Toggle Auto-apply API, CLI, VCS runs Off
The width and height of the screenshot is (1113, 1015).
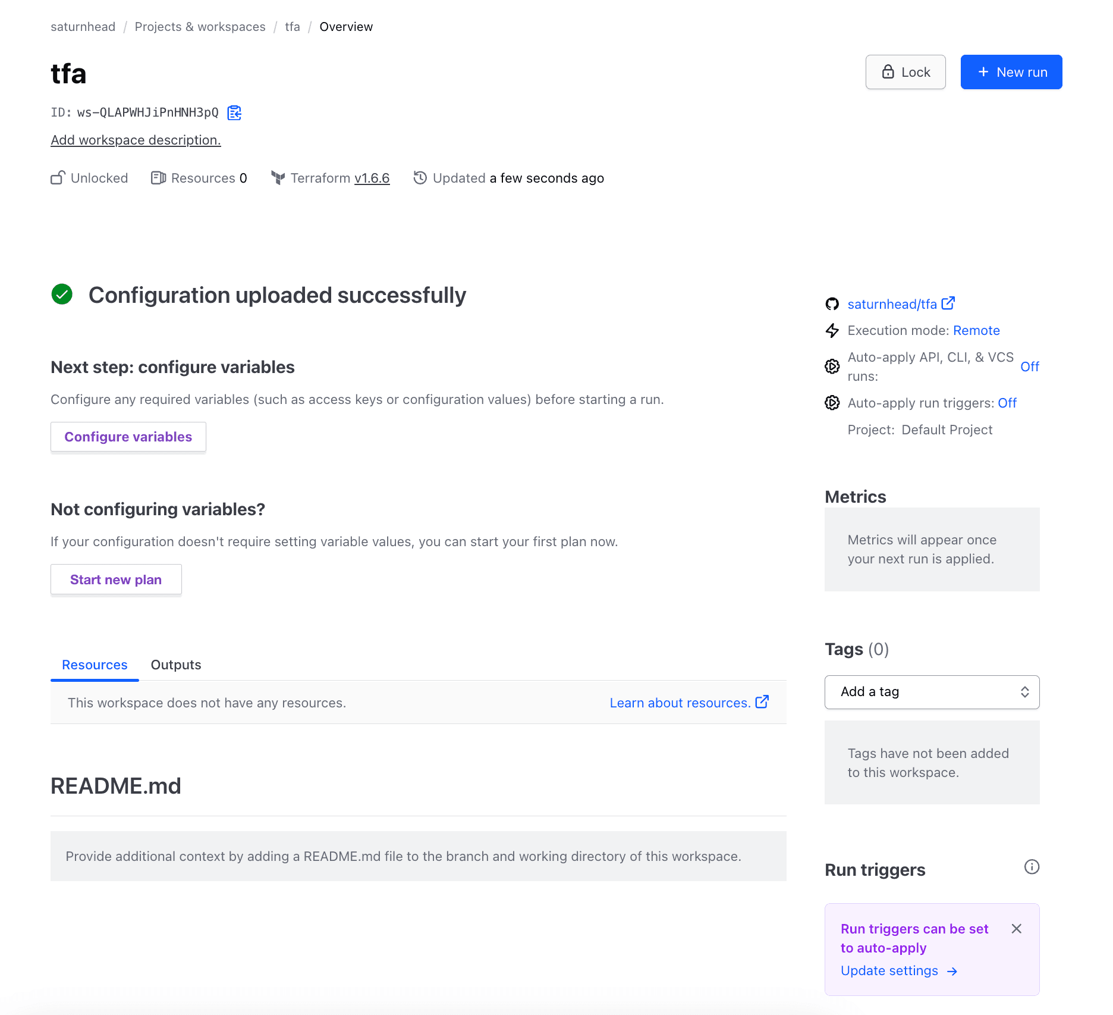(x=1030, y=366)
